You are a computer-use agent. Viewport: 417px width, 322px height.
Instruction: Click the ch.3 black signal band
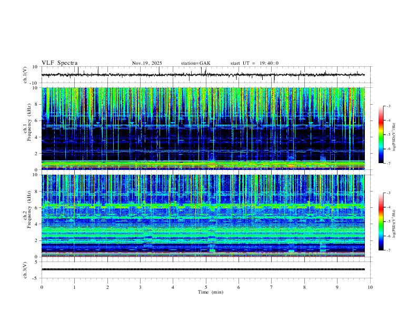point(203,269)
